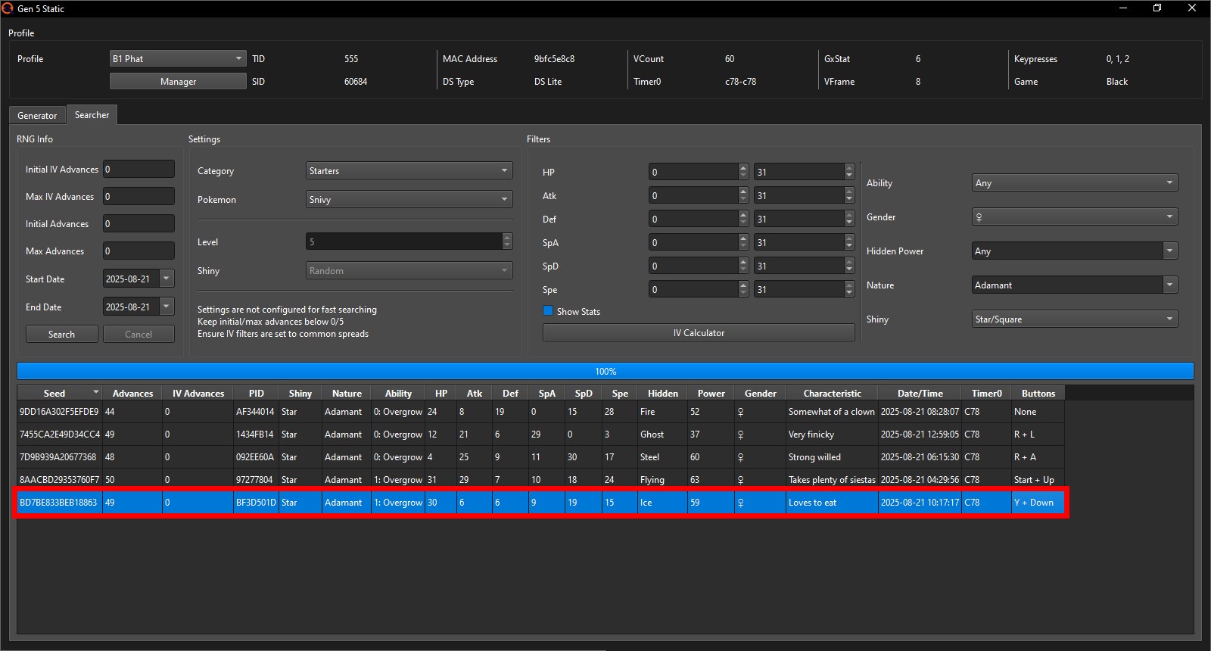Enable the Show Stats checkbox
The image size is (1211, 651).
click(x=548, y=311)
